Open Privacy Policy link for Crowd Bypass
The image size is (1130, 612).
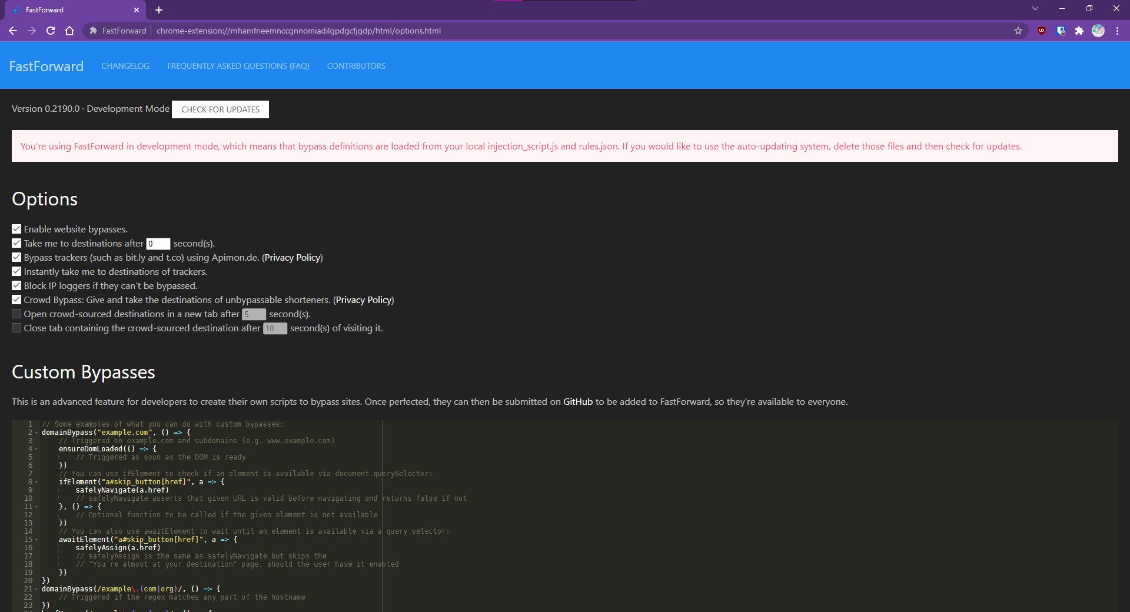[364, 300]
